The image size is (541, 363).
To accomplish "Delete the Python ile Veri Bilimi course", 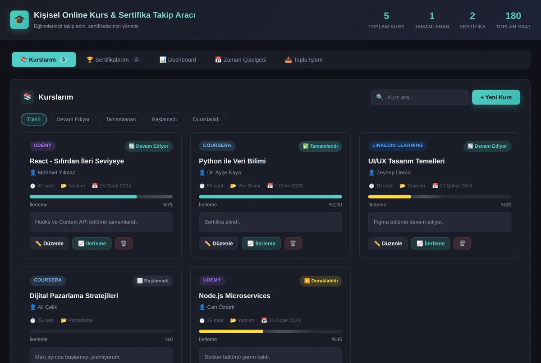I will click(x=293, y=243).
